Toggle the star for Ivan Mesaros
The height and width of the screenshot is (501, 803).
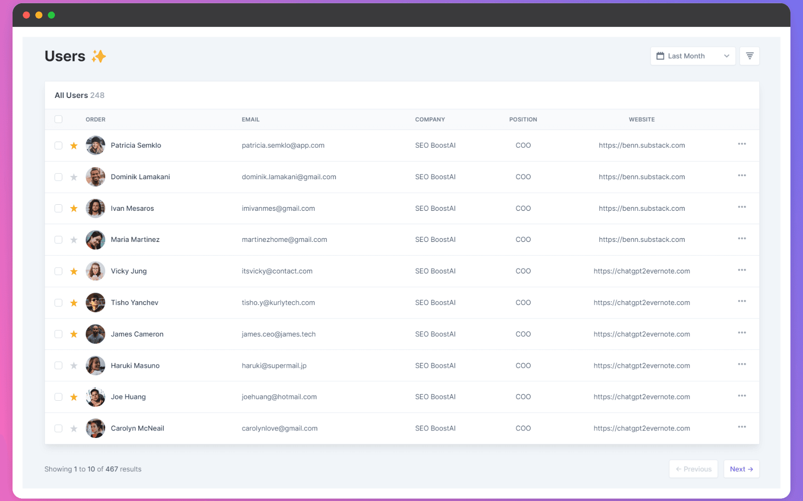[x=73, y=208]
